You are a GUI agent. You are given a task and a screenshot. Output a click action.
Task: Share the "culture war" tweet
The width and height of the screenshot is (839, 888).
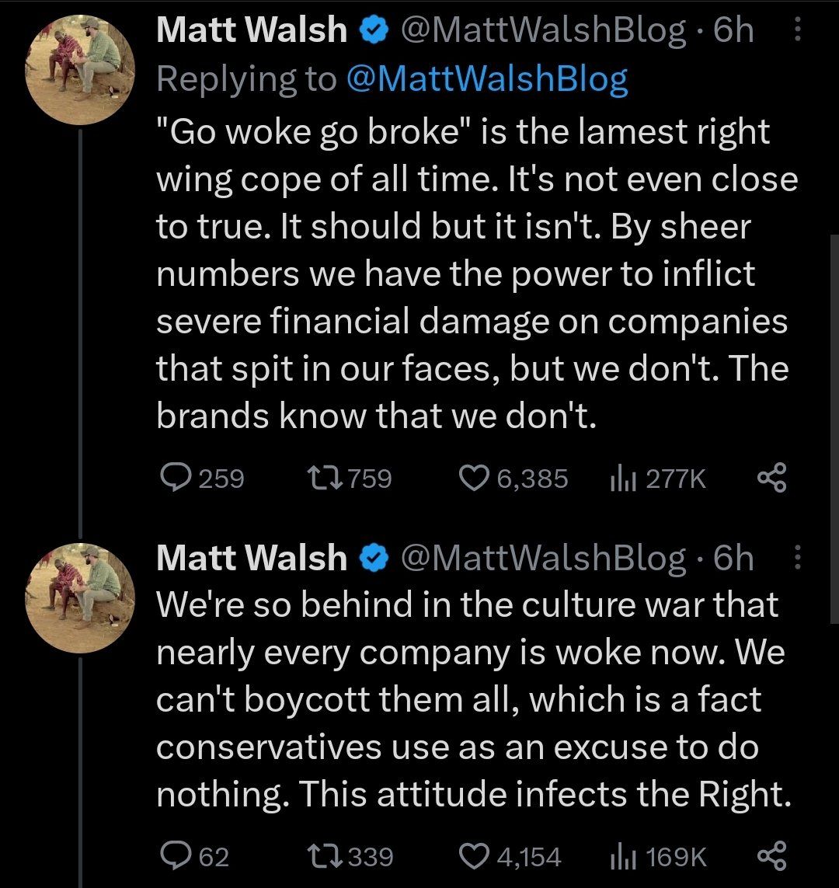[771, 856]
